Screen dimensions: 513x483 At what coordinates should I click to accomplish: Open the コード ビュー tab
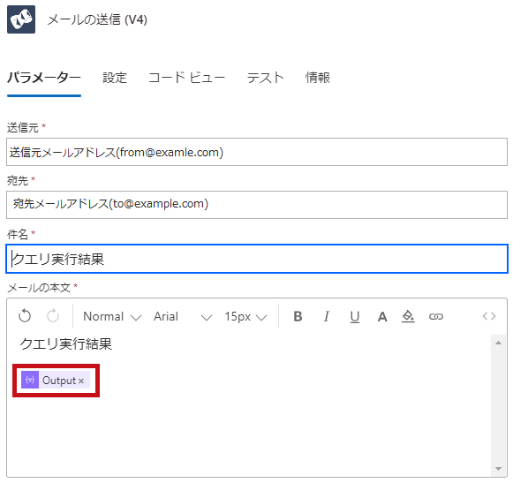tap(187, 78)
